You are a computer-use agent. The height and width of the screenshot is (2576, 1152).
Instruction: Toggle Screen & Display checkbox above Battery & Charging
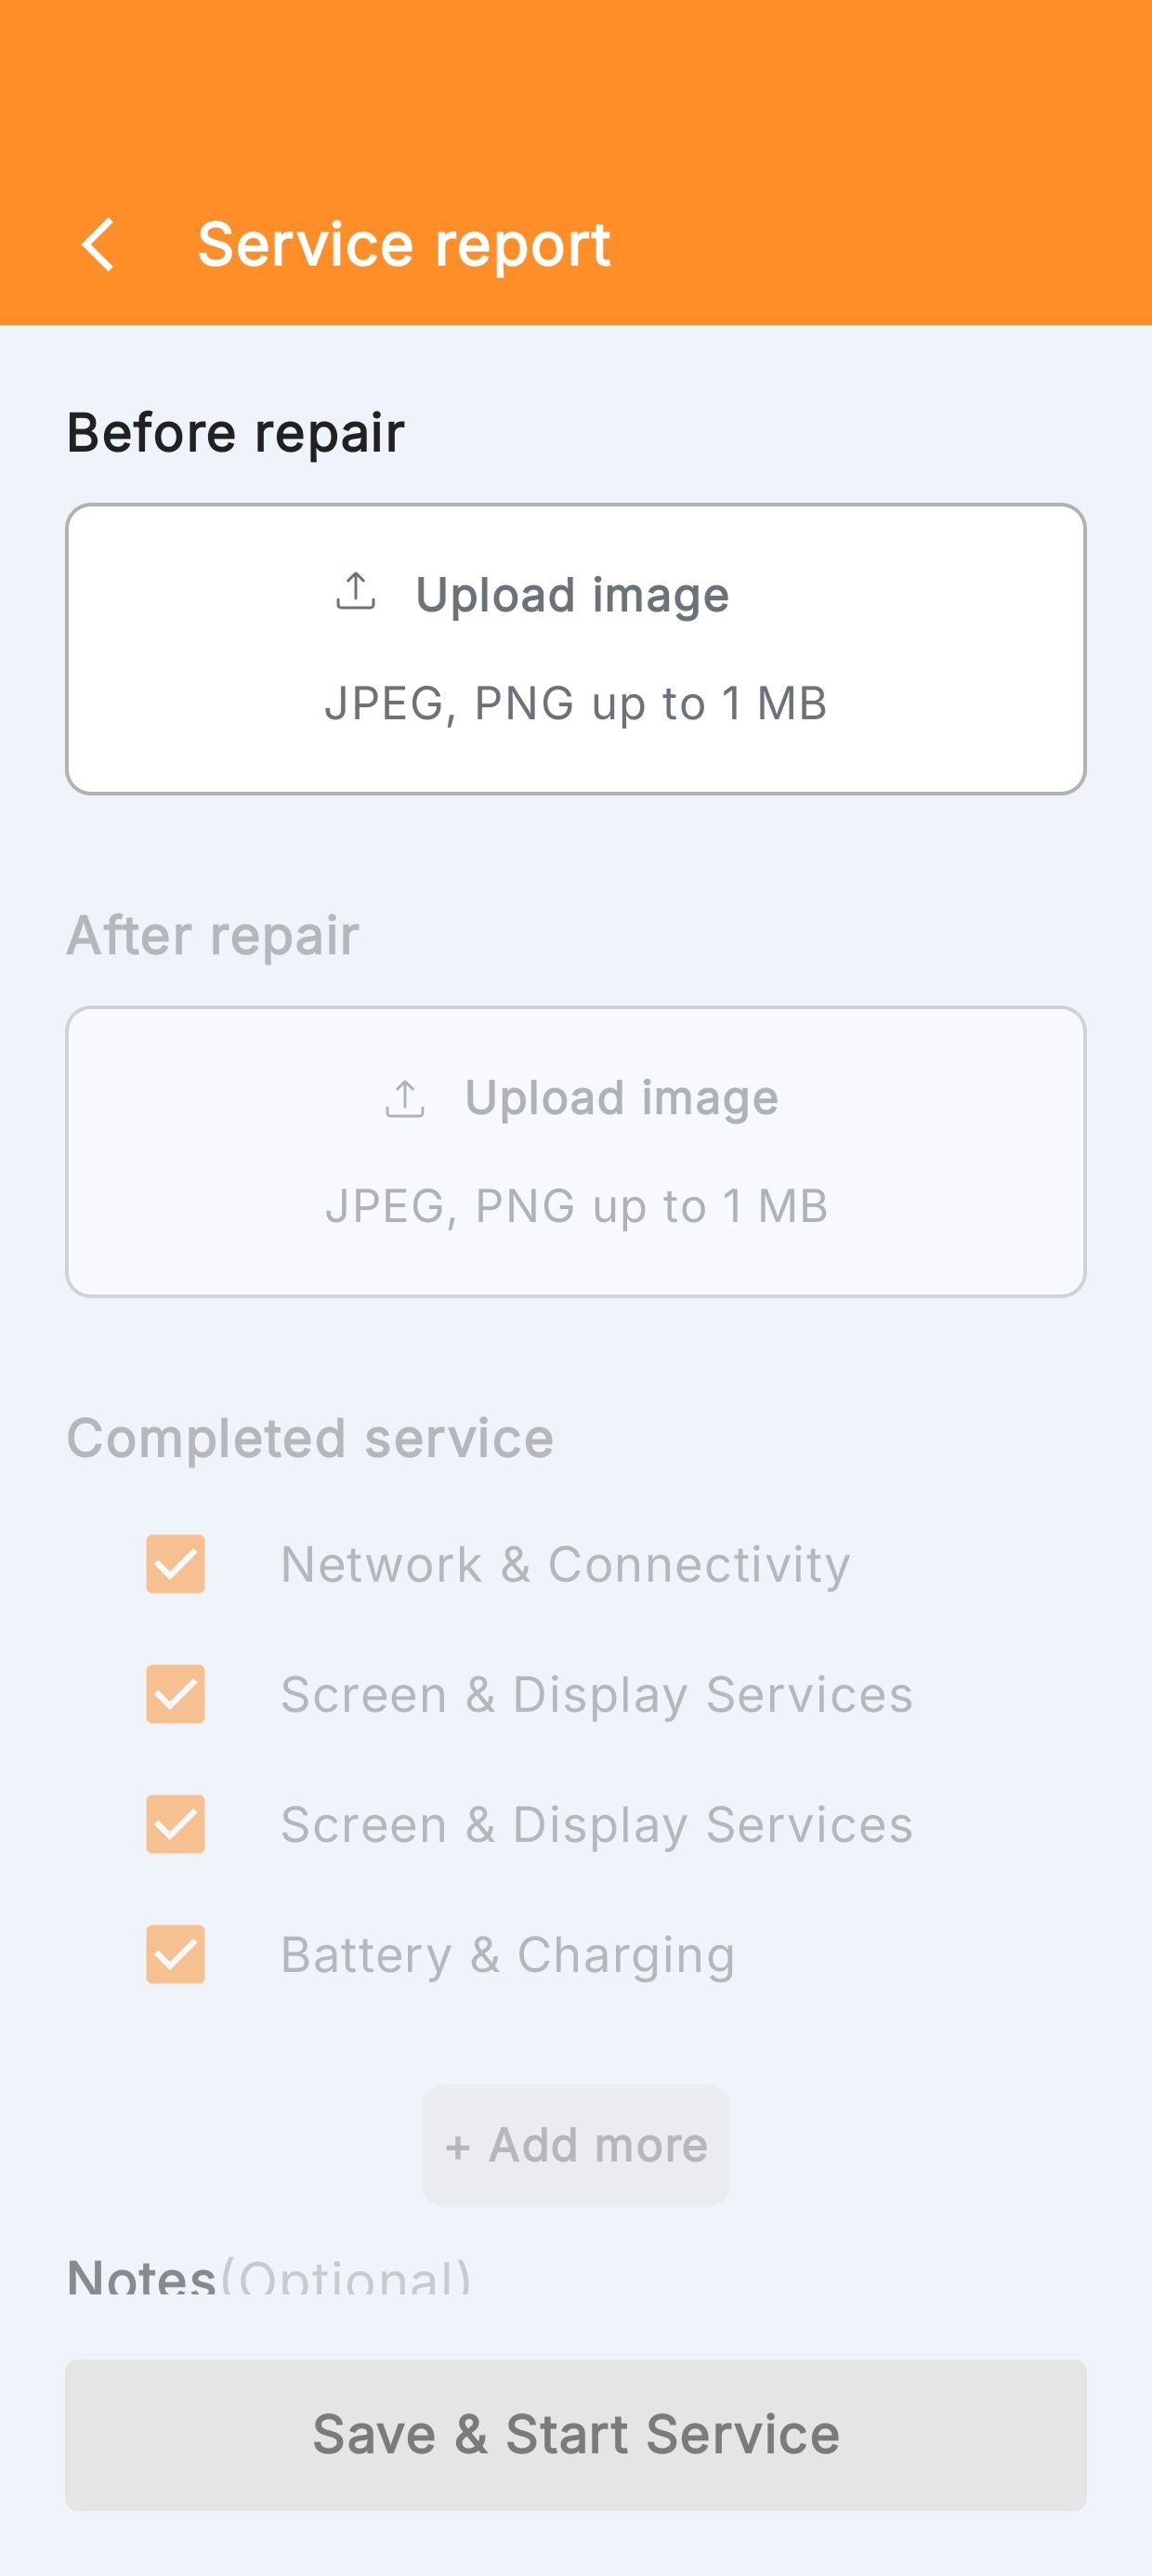176,1824
